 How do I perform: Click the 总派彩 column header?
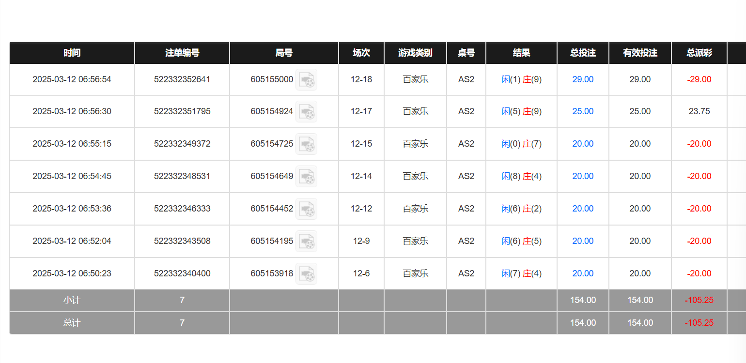coord(699,53)
